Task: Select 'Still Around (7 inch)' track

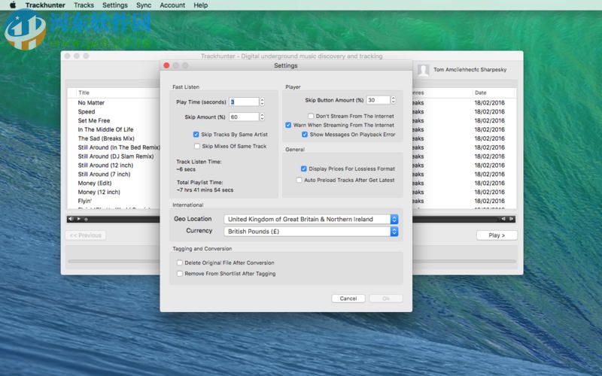Action: click(x=104, y=174)
